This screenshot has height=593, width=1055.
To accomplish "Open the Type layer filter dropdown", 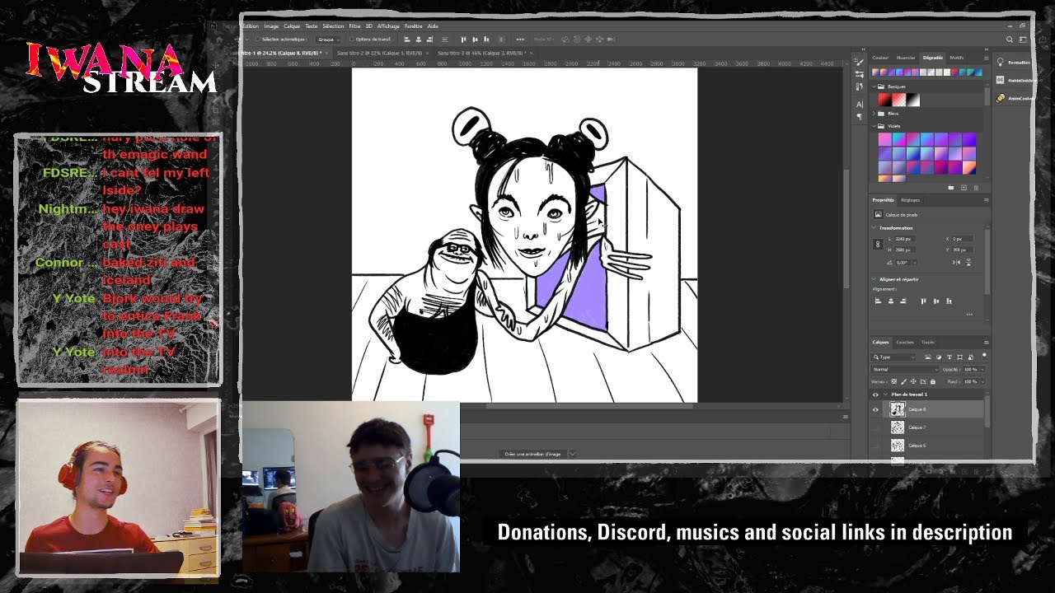I will [893, 357].
